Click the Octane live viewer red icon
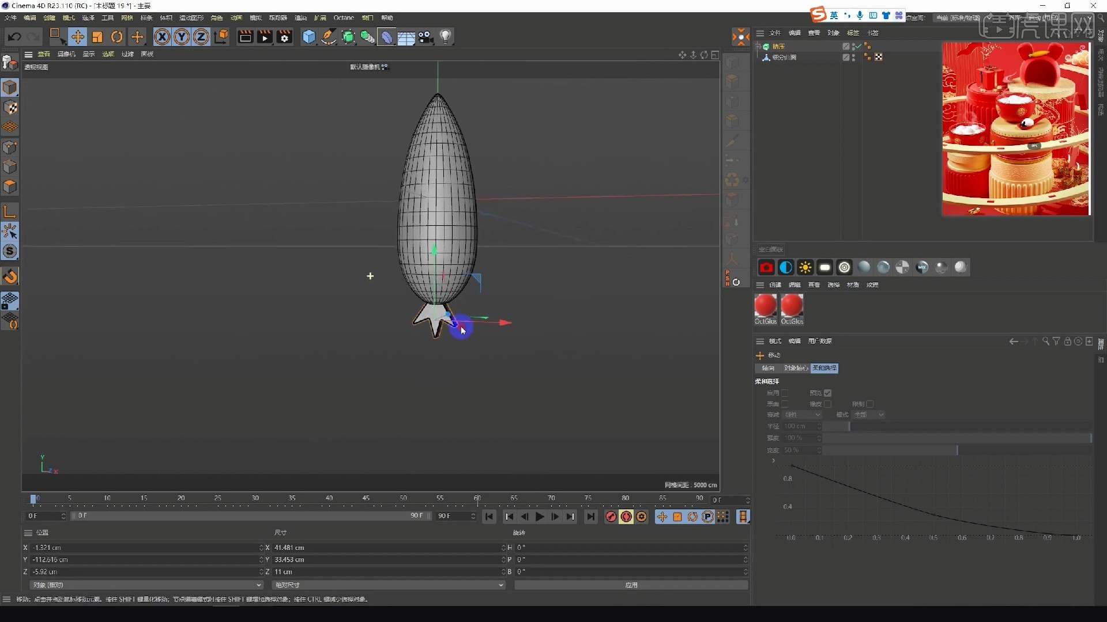 click(x=766, y=267)
